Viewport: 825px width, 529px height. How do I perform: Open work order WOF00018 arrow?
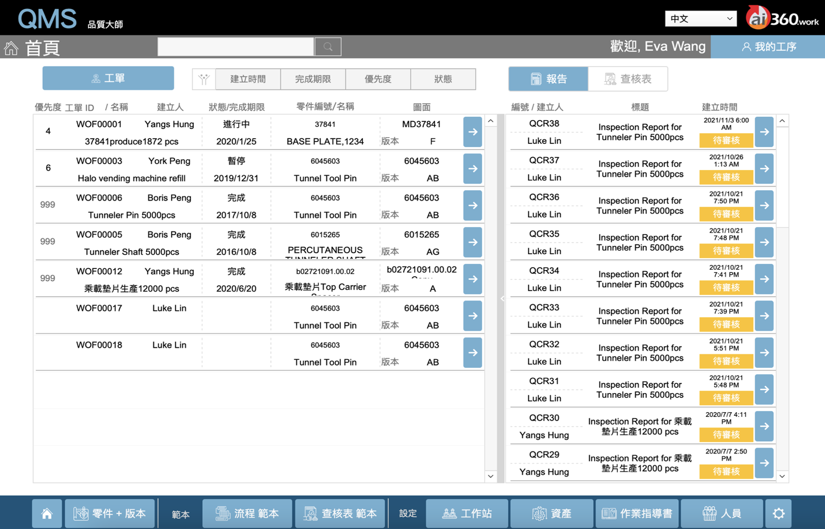473,353
